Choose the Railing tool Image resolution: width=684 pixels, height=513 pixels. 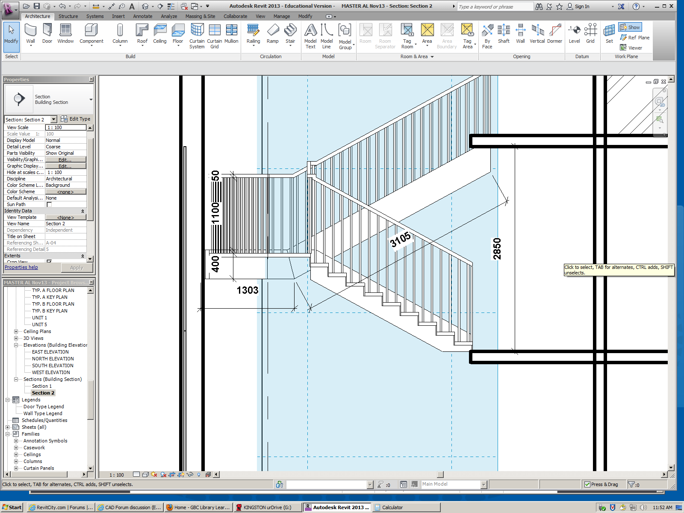[253, 34]
